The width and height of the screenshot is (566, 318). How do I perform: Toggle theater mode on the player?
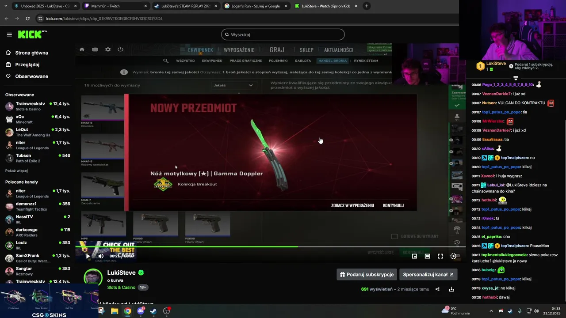pyautogui.click(x=427, y=256)
